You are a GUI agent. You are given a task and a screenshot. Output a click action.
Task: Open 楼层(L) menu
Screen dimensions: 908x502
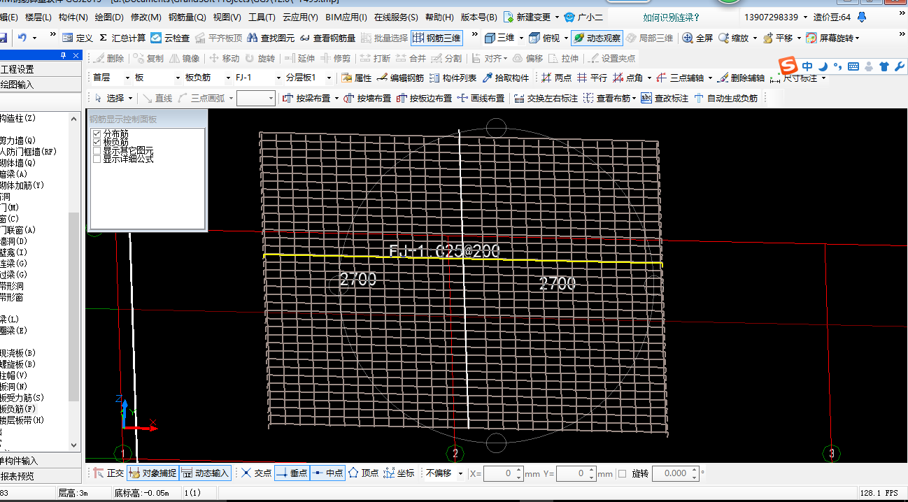point(38,17)
